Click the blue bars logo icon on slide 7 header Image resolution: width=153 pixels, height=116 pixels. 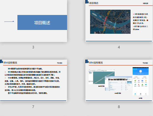1,61
